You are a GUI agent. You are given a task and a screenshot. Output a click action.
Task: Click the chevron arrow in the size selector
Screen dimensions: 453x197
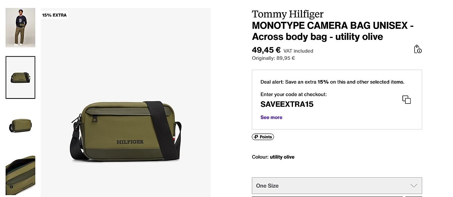click(x=414, y=186)
